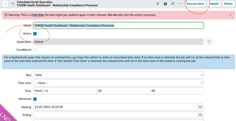Open attachments with the paperclip icon
Viewport: 236px width, 121px height.
tap(158, 4)
